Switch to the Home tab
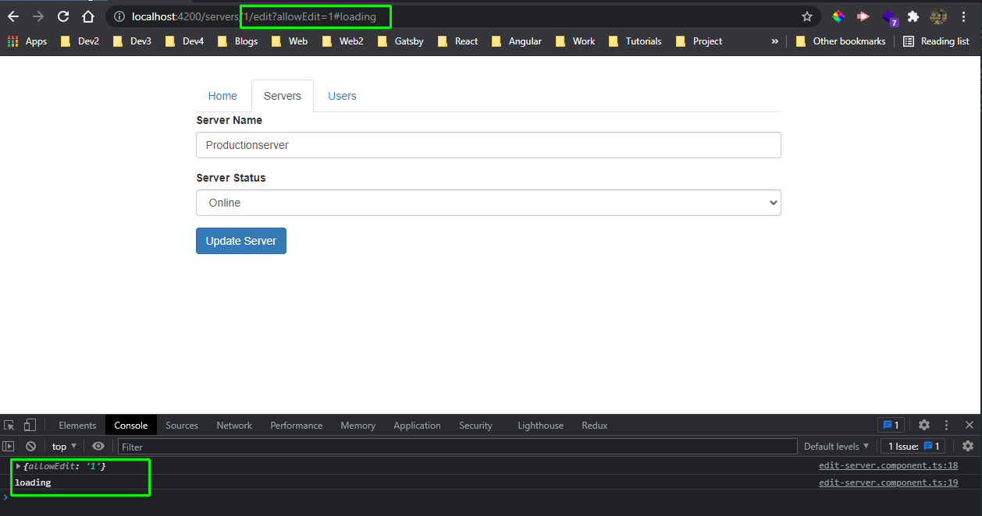The width and height of the screenshot is (982, 516). tap(222, 96)
